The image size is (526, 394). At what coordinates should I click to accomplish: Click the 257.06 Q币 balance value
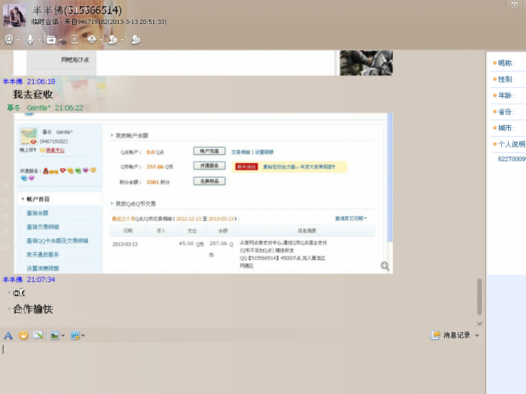coord(159,167)
